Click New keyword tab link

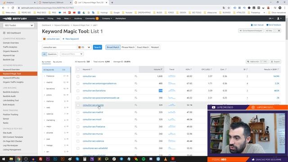click(71, 39)
